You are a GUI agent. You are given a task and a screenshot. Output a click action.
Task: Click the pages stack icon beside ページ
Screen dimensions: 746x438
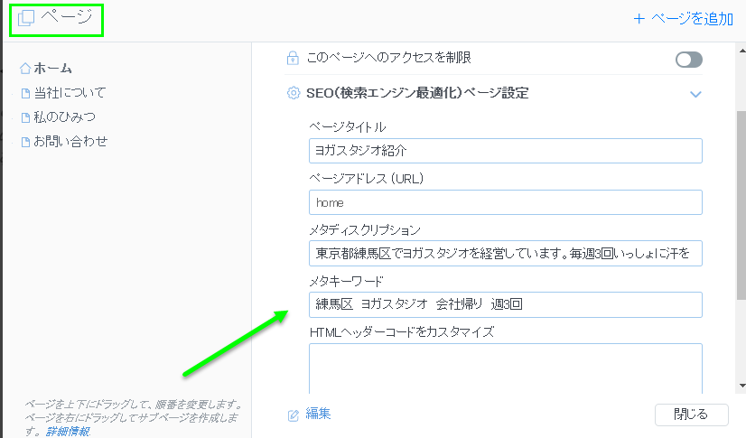point(26,19)
